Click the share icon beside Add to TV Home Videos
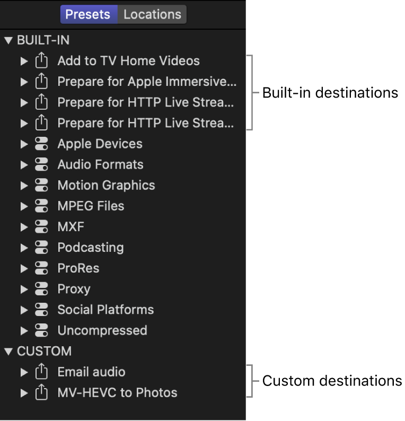Image resolution: width=405 pixels, height=421 pixels. (x=41, y=61)
